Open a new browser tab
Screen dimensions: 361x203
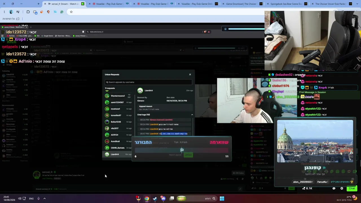coord(38,4)
